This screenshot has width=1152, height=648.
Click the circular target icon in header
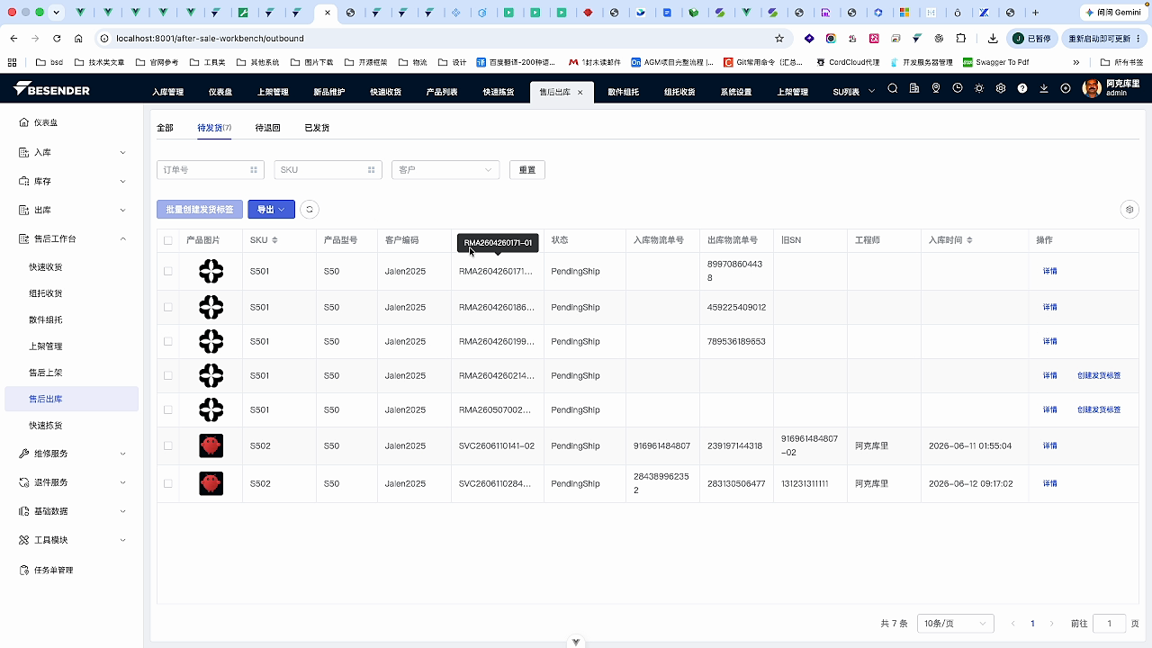1066,88
